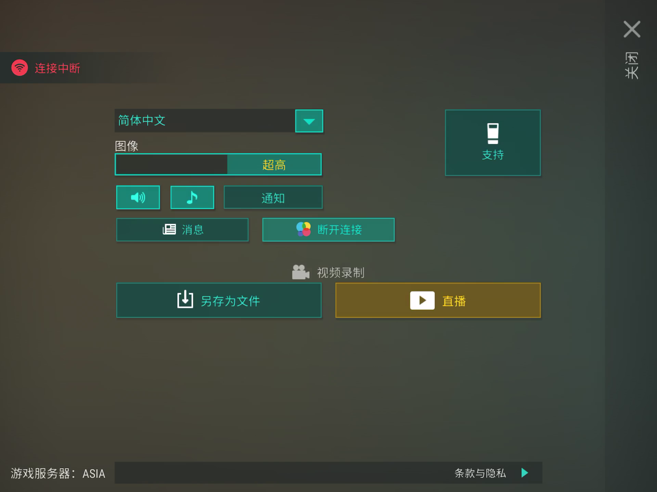Expand 条款与隐私 with the arrow
The width and height of the screenshot is (657, 492).
(525, 473)
